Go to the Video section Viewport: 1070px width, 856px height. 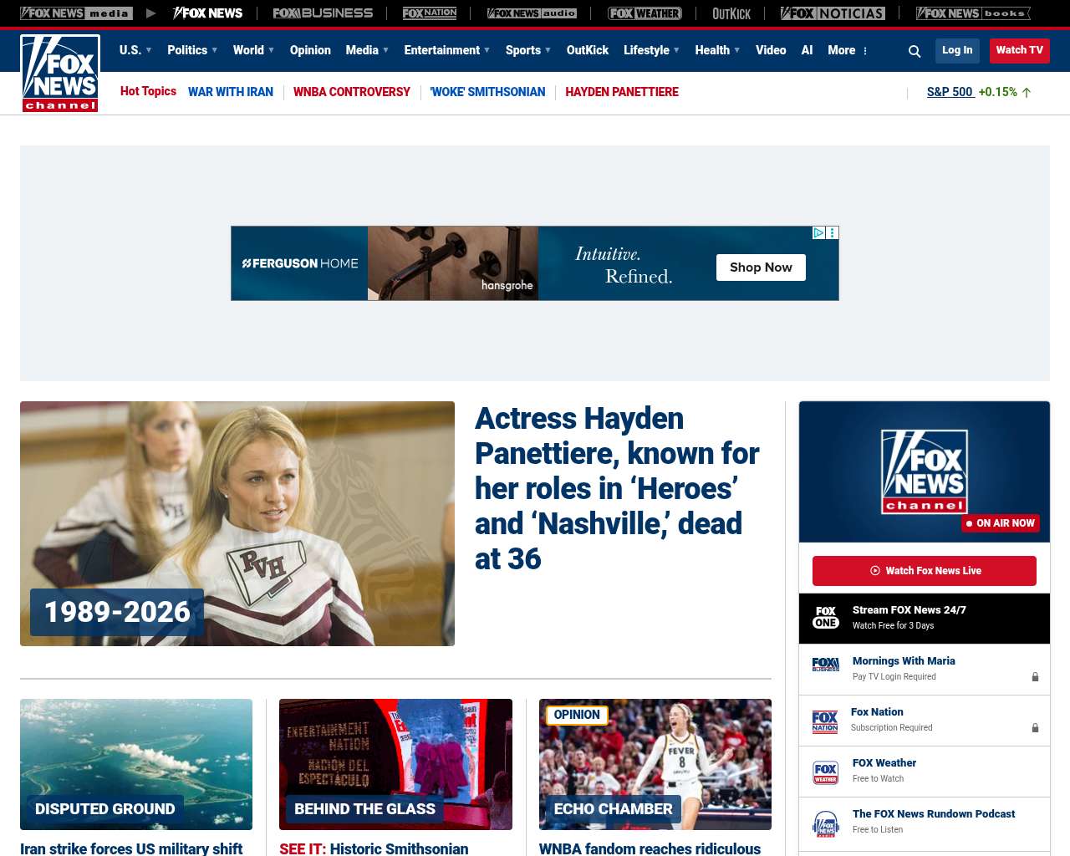coord(771,50)
